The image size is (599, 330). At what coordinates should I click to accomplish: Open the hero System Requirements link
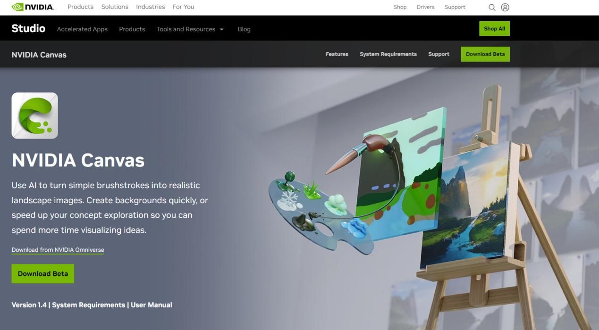88,305
